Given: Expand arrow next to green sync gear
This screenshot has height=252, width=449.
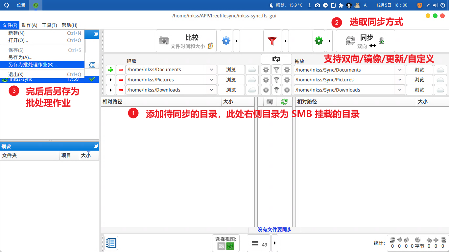Looking at the screenshot, I should (x=329, y=41).
